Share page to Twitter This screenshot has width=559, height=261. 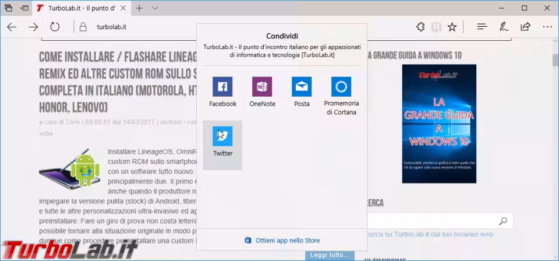pos(222,145)
